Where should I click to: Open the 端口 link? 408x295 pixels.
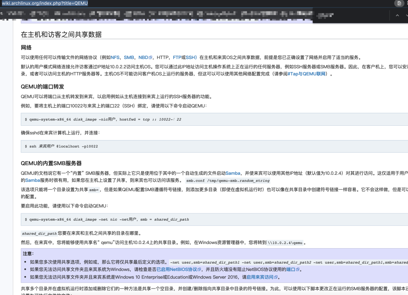click(291, 270)
